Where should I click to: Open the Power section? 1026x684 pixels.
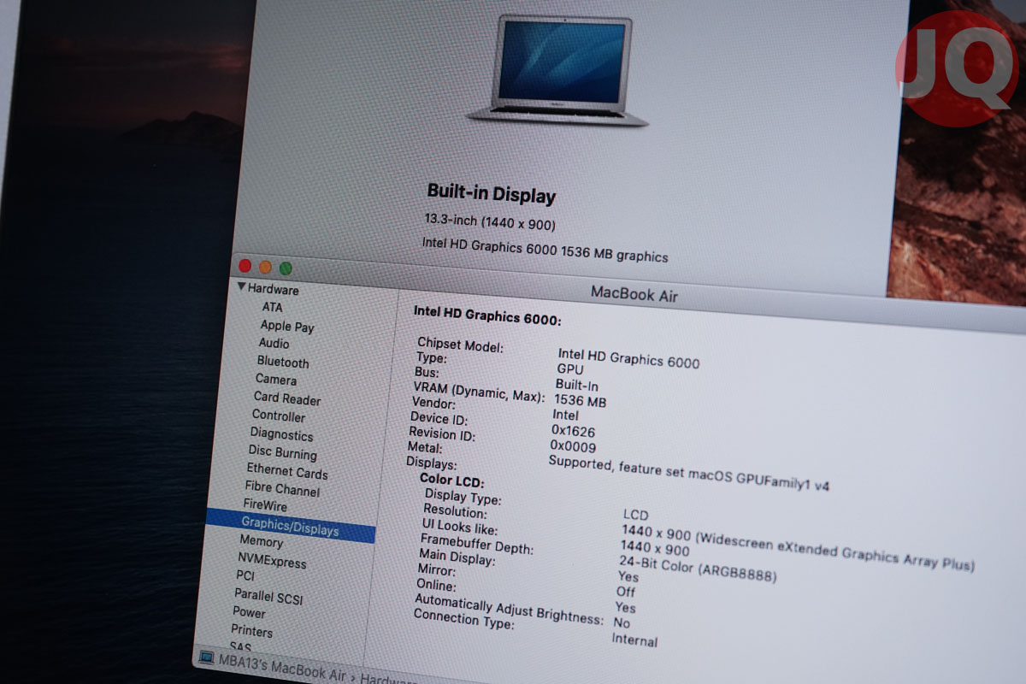click(249, 612)
